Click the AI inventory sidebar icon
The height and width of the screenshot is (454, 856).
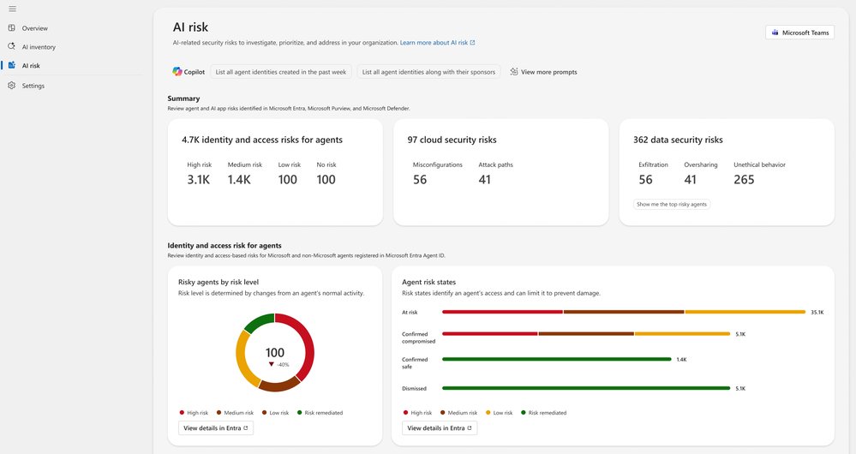11,46
